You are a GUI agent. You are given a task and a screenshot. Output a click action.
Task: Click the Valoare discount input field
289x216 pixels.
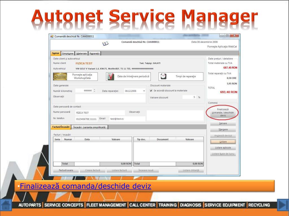(x=189, y=97)
